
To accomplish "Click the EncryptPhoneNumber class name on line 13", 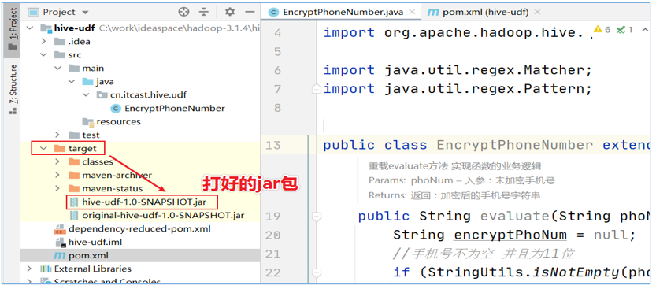I will (x=514, y=145).
